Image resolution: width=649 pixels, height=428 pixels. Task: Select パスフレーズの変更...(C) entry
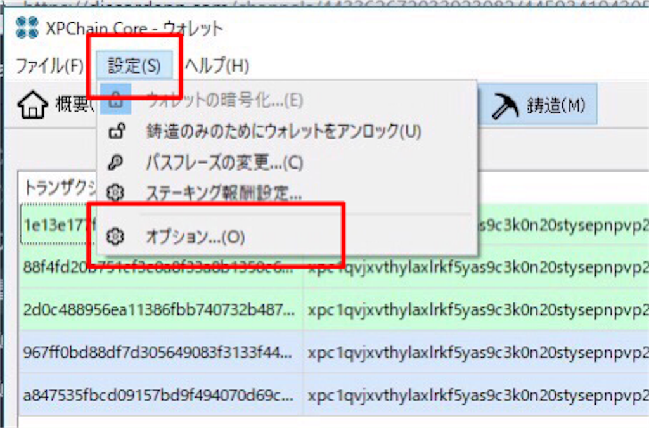click(287, 162)
